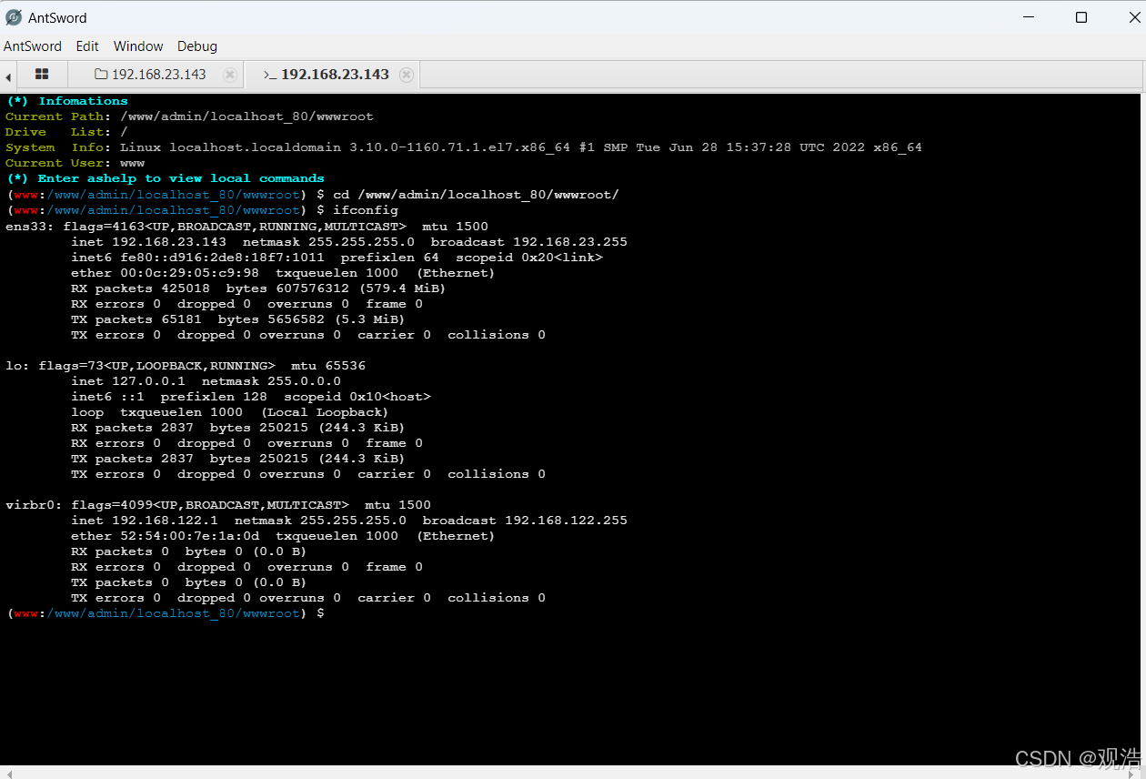Screen dimensions: 1146x779
Task: Click the terminal prompt icon on the second tab
Action: click(269, 75)
